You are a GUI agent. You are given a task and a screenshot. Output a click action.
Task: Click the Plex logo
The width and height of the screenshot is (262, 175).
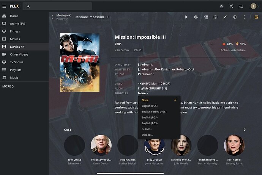14,6
